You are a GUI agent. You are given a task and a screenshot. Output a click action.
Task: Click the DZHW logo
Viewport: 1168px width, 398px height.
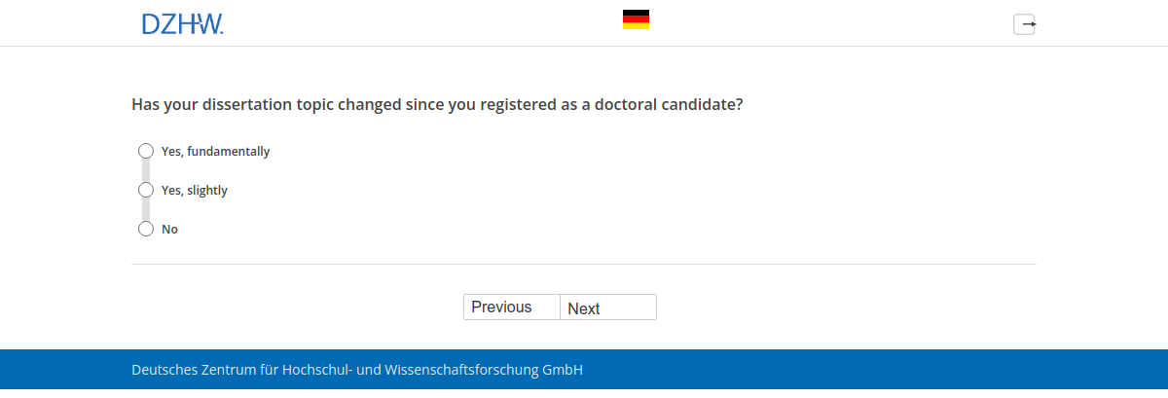coord(182,24)
